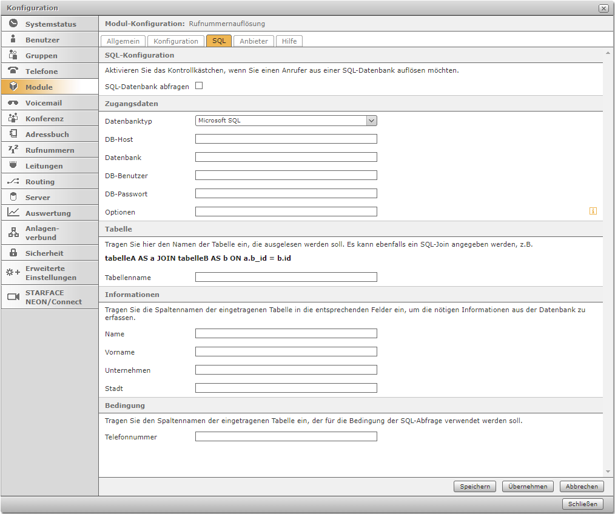This screenshot has width=615, height=514.
Task: Switch to the Allgemein tab
Action: 123,41
